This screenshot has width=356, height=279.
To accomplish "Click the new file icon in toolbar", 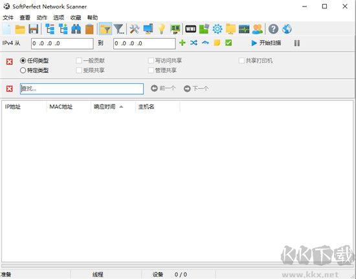I will click(7, 29).
